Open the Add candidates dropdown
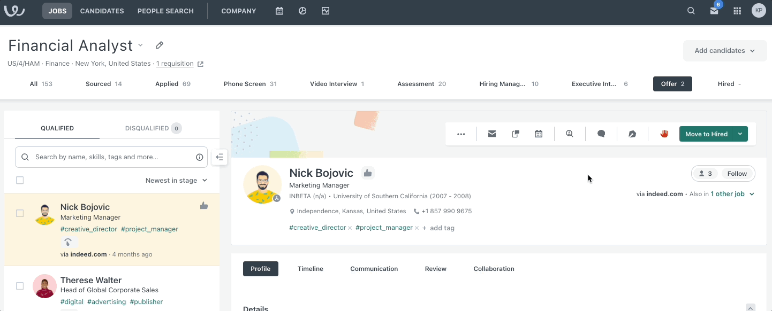 pyautogui.click(x=724, y=51)
